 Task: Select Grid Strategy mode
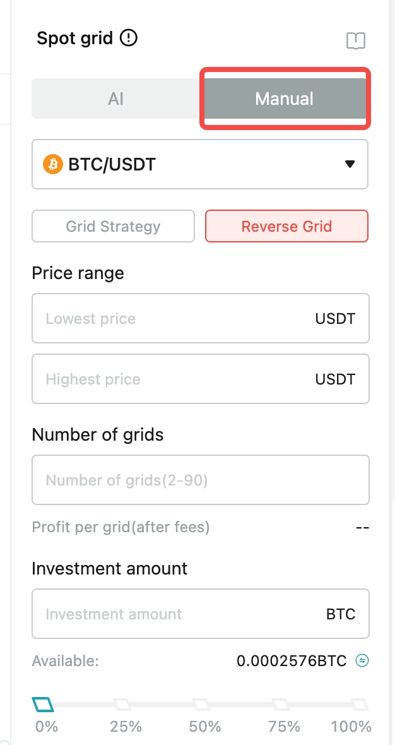pyautogui.click(x=113, y=226)
